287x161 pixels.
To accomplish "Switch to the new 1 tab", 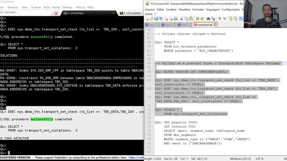I will (x=152, y=25).
